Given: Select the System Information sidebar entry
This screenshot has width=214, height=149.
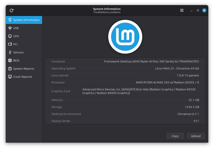Looking at the screenshot, I should point(24,20).
